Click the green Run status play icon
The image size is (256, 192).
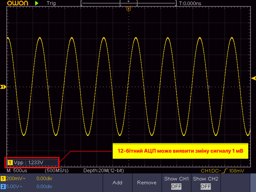(37, 3)
